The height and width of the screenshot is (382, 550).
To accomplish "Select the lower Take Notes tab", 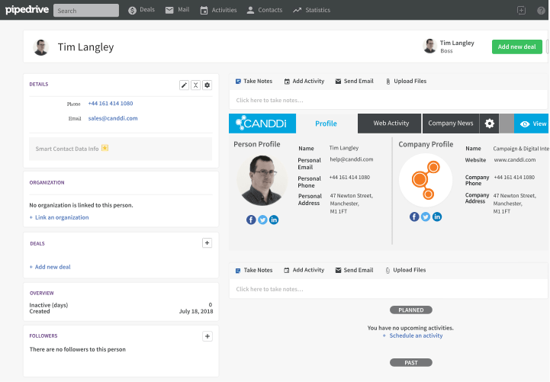I will tap(254, 270).
